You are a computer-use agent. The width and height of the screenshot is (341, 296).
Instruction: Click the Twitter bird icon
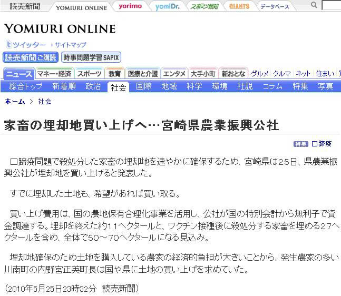point(8,45)
